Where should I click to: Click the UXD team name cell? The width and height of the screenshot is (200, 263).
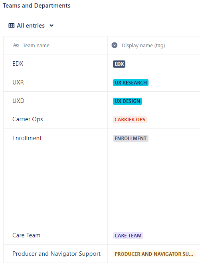55,101
